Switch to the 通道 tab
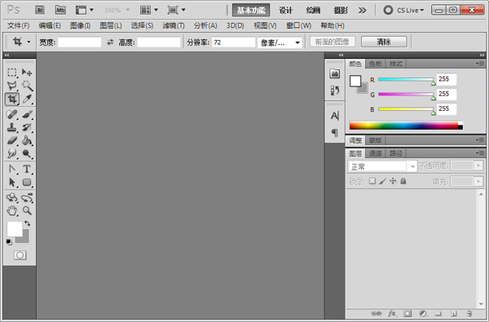 (x=375, y=153)
